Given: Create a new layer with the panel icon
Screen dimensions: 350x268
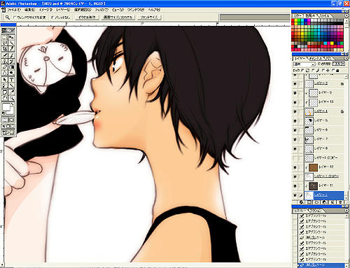Looking at the screenshot, I should (332, 202).
